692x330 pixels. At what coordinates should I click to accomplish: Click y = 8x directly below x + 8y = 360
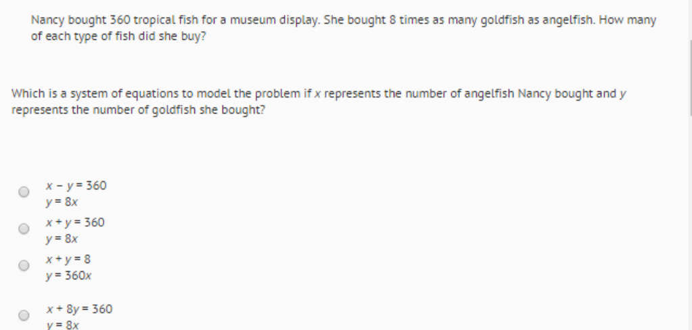62,325
